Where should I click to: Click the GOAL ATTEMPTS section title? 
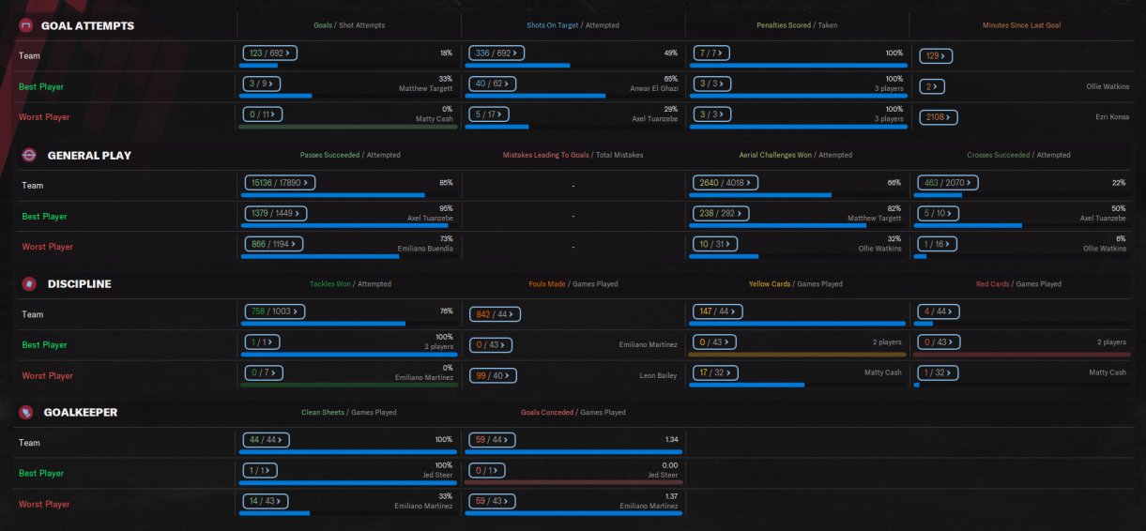pyautogui.click(x=87, y=25)
